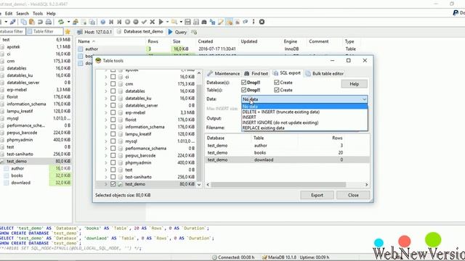Check the phpmyadmin database checkbox

113,162
